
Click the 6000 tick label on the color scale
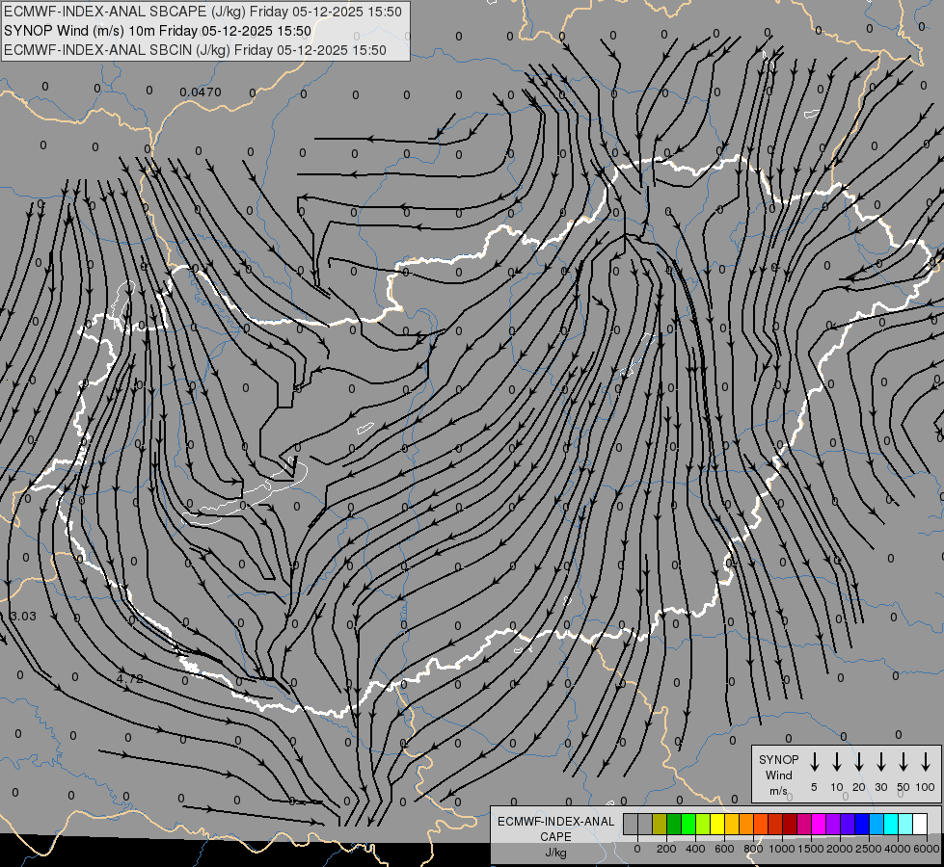click(x=927, y=849)
